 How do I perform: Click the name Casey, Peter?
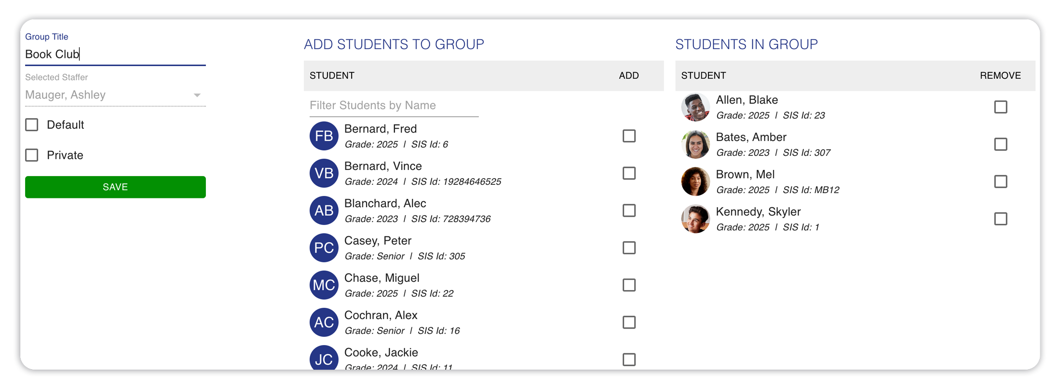click(x=378, y=241)
